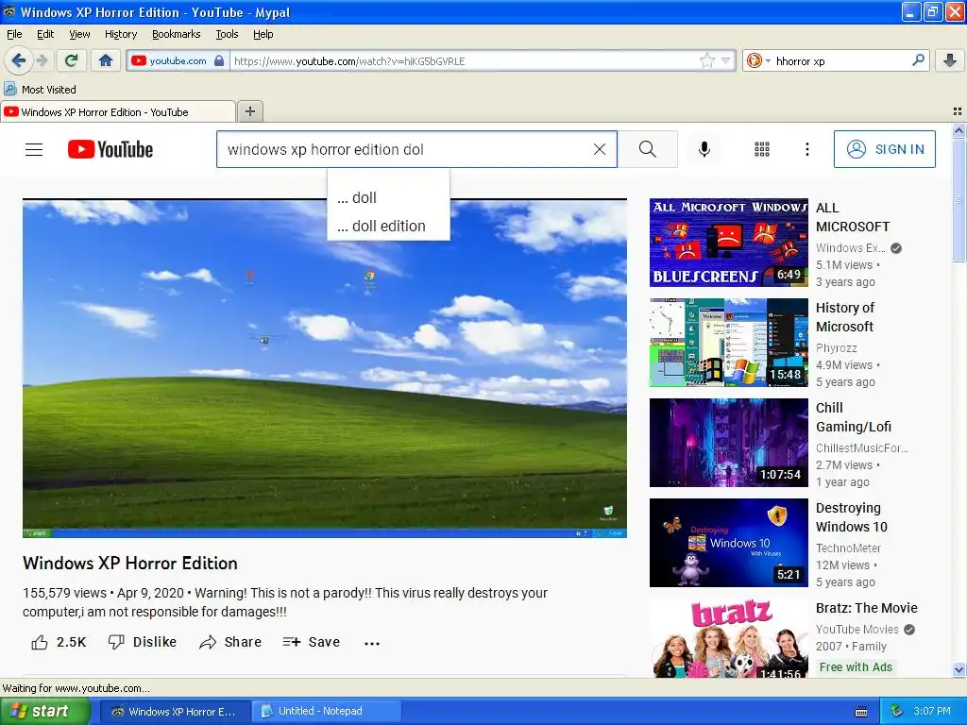This screenshot has height=725, width=967.
Task: Open the Tools menu
Action: click(227, 34)
